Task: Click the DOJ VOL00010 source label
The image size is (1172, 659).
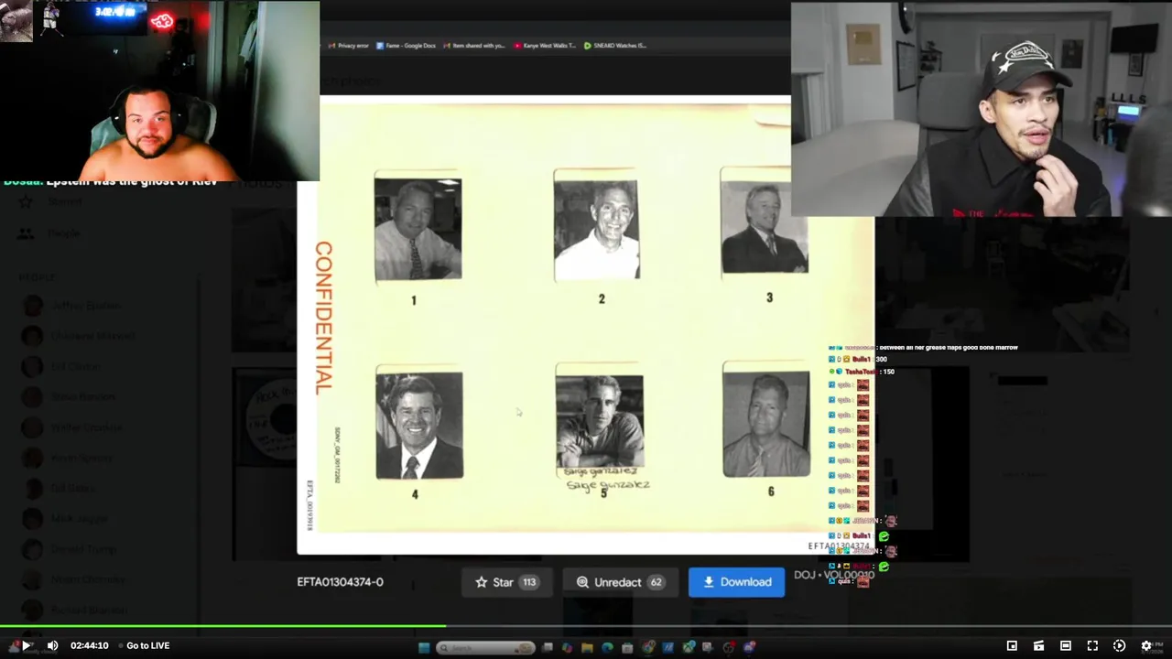Action: tap(834, 575)
